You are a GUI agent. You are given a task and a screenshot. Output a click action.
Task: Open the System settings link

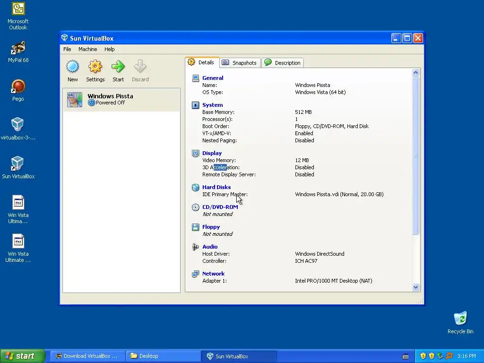click(212, 105)
